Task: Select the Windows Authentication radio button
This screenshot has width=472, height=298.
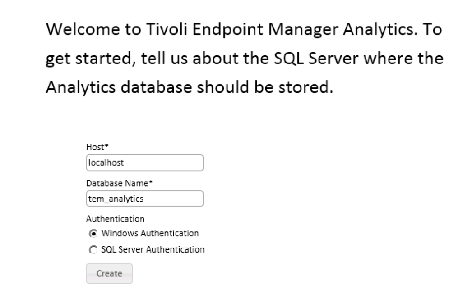Action: tap(93, 233)
